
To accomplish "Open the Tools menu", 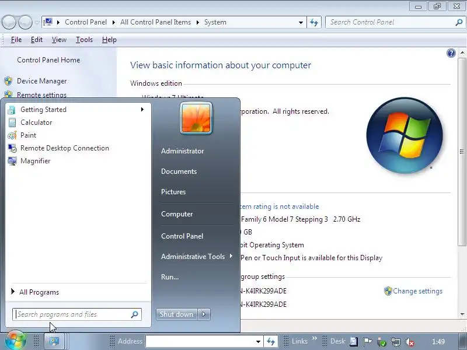I will 84,40.
